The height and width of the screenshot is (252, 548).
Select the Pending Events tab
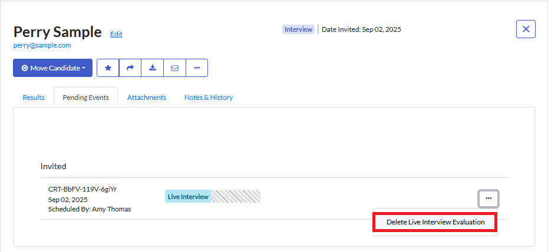[x=85, y=98]
